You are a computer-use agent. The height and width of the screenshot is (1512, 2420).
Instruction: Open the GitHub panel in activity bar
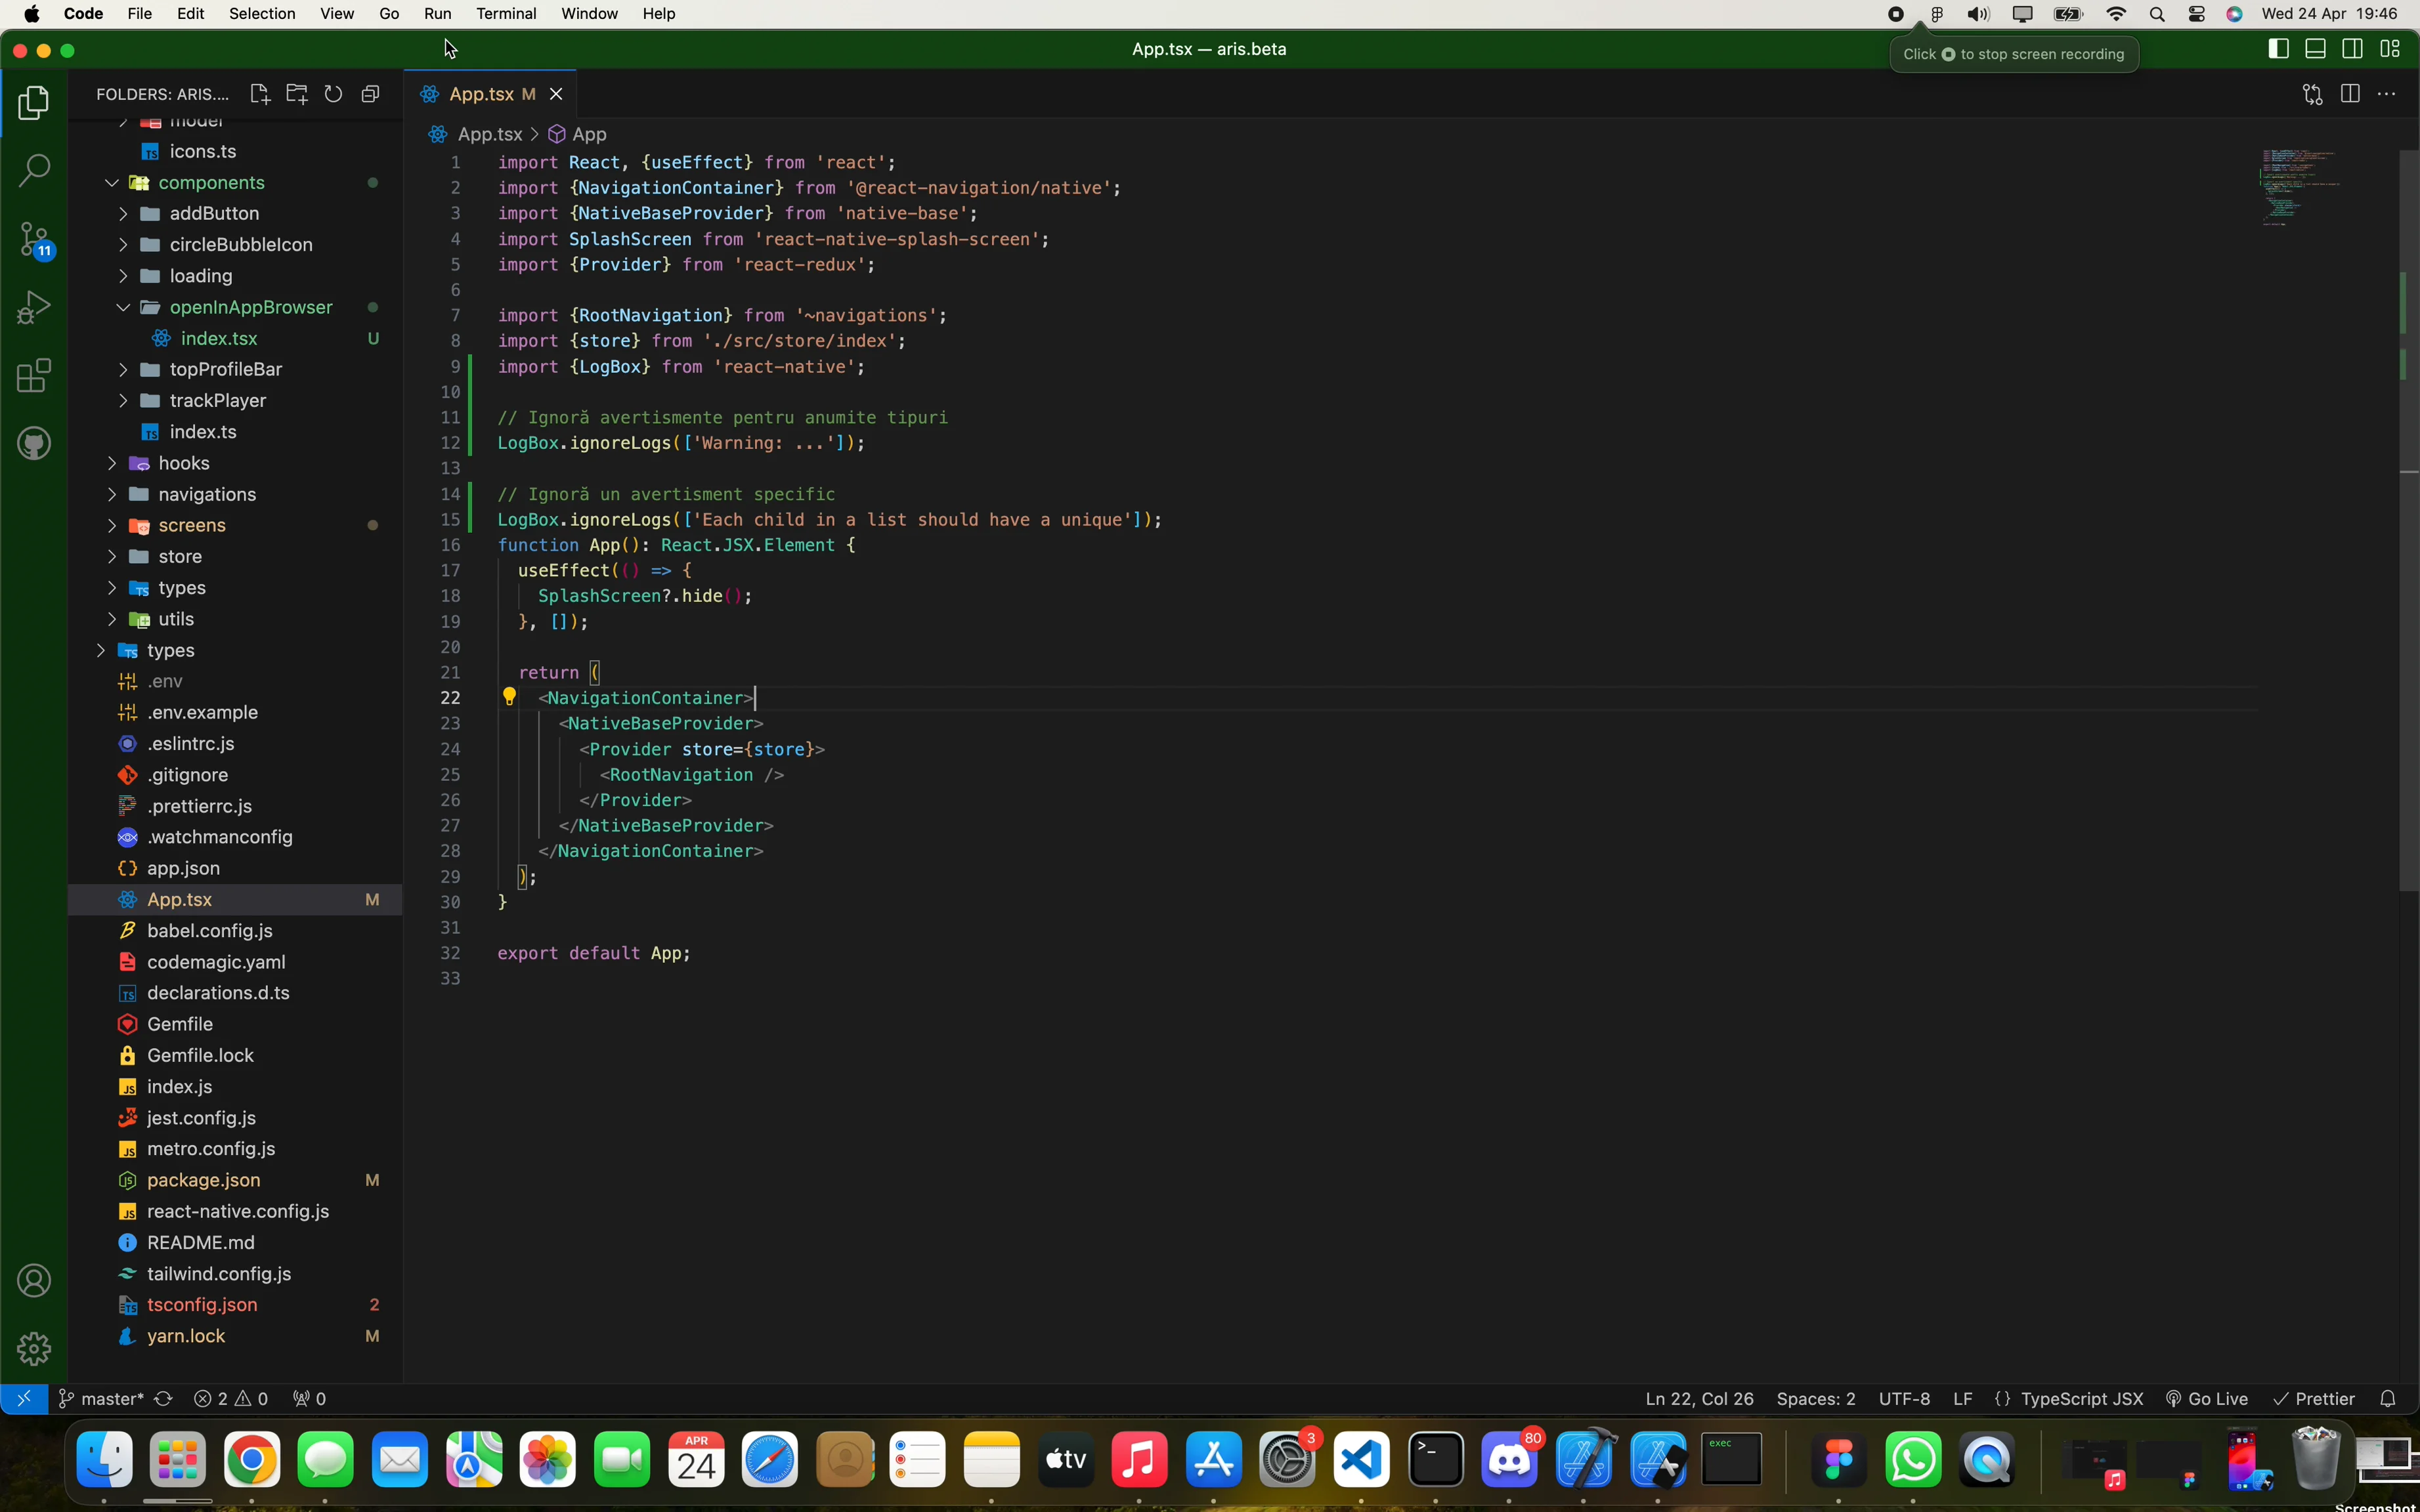(34, 443)
